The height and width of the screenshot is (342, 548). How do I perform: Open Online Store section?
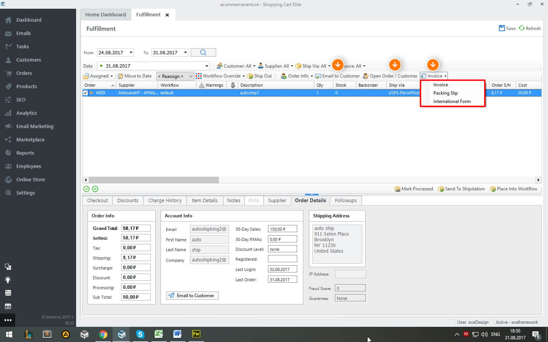(x=30, y=179)
